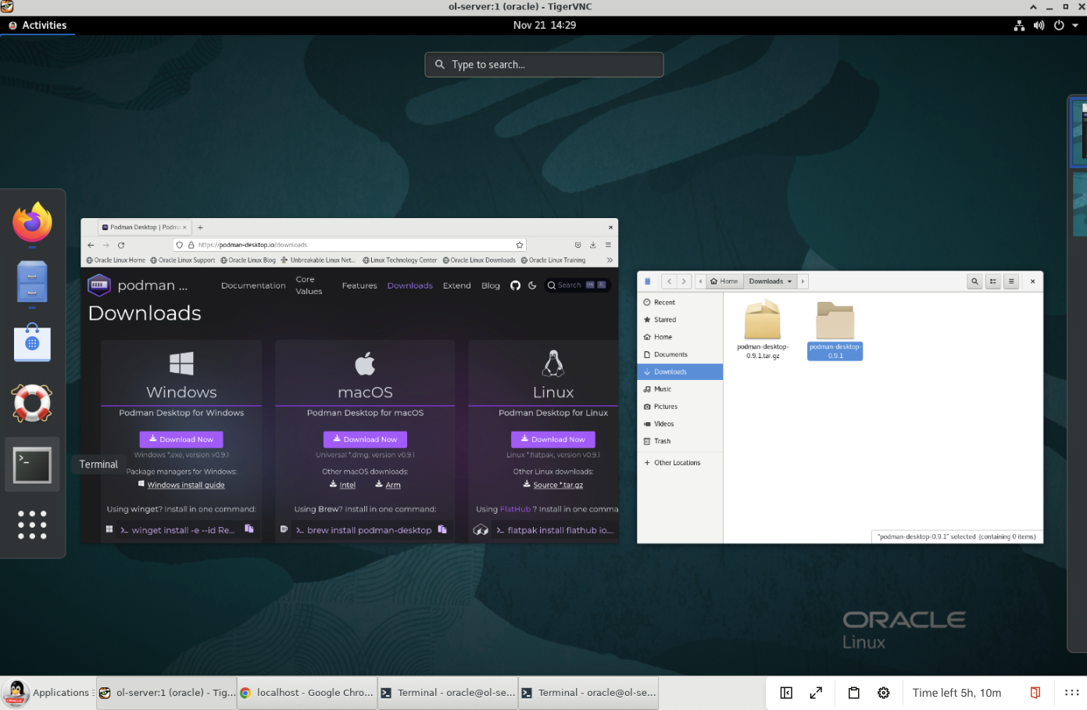Open the Oracle Linux Blog bookmark
The height and width of the screenshot is (710, 1087).
[249, 260]
